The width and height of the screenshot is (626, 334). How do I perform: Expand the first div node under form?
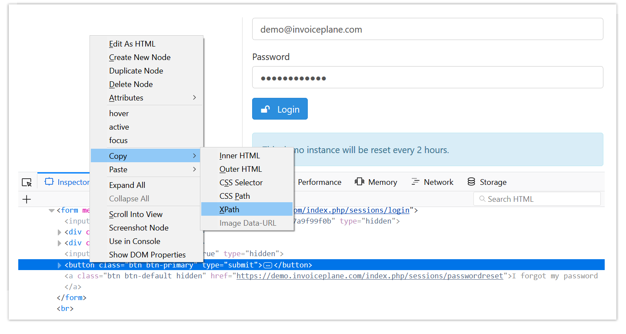pos(60,232)
